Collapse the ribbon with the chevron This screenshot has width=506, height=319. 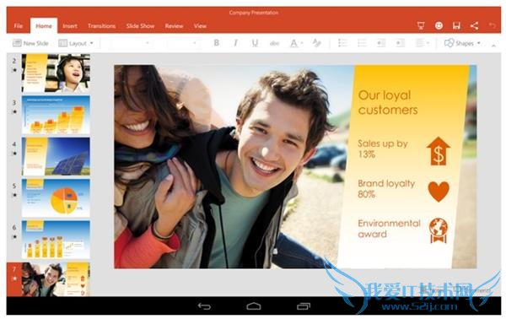coord(493,46)
